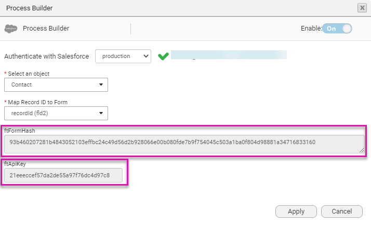Click the Salesforce cloud logo icon
Image resolution: width=371 pixels, height=225 pixels.
tap(11, 29)
